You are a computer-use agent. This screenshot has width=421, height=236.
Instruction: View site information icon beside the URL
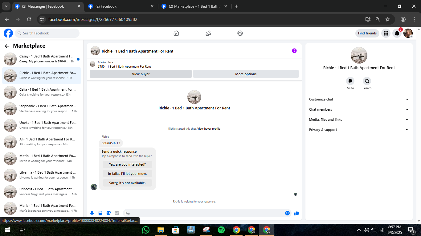[43, 19]
